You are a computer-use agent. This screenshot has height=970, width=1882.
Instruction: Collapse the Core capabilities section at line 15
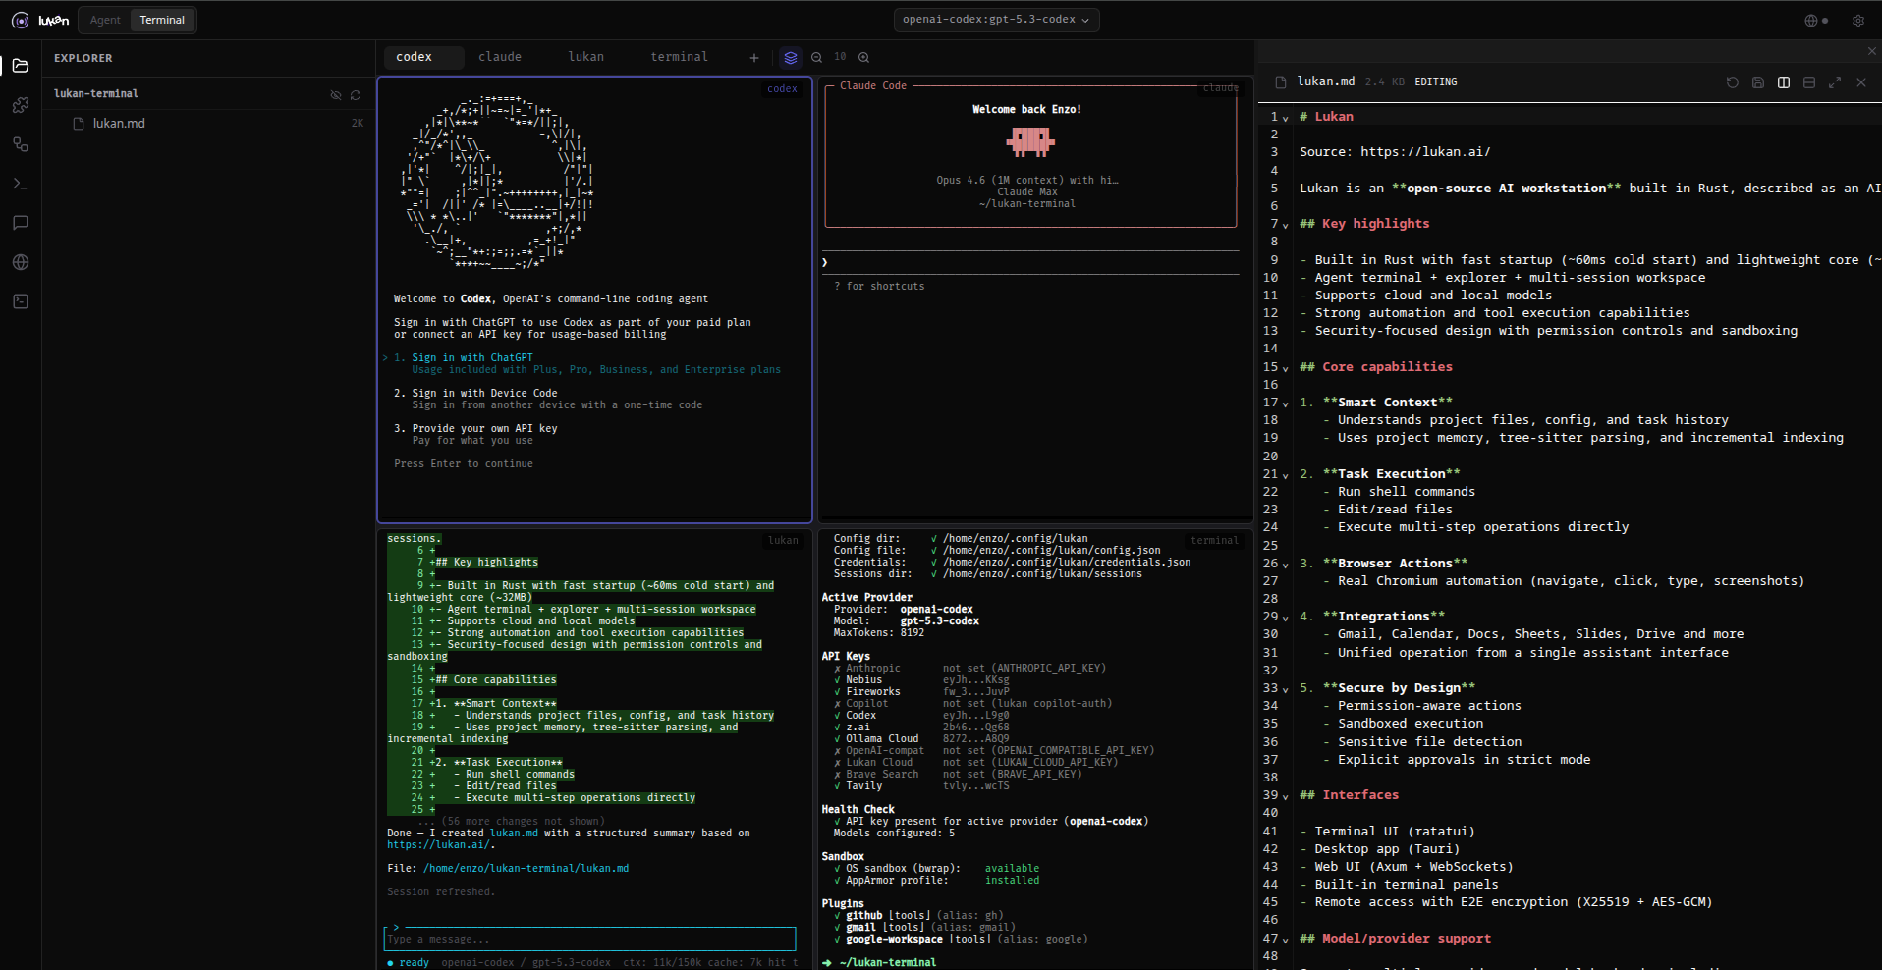coord(1285,367)
